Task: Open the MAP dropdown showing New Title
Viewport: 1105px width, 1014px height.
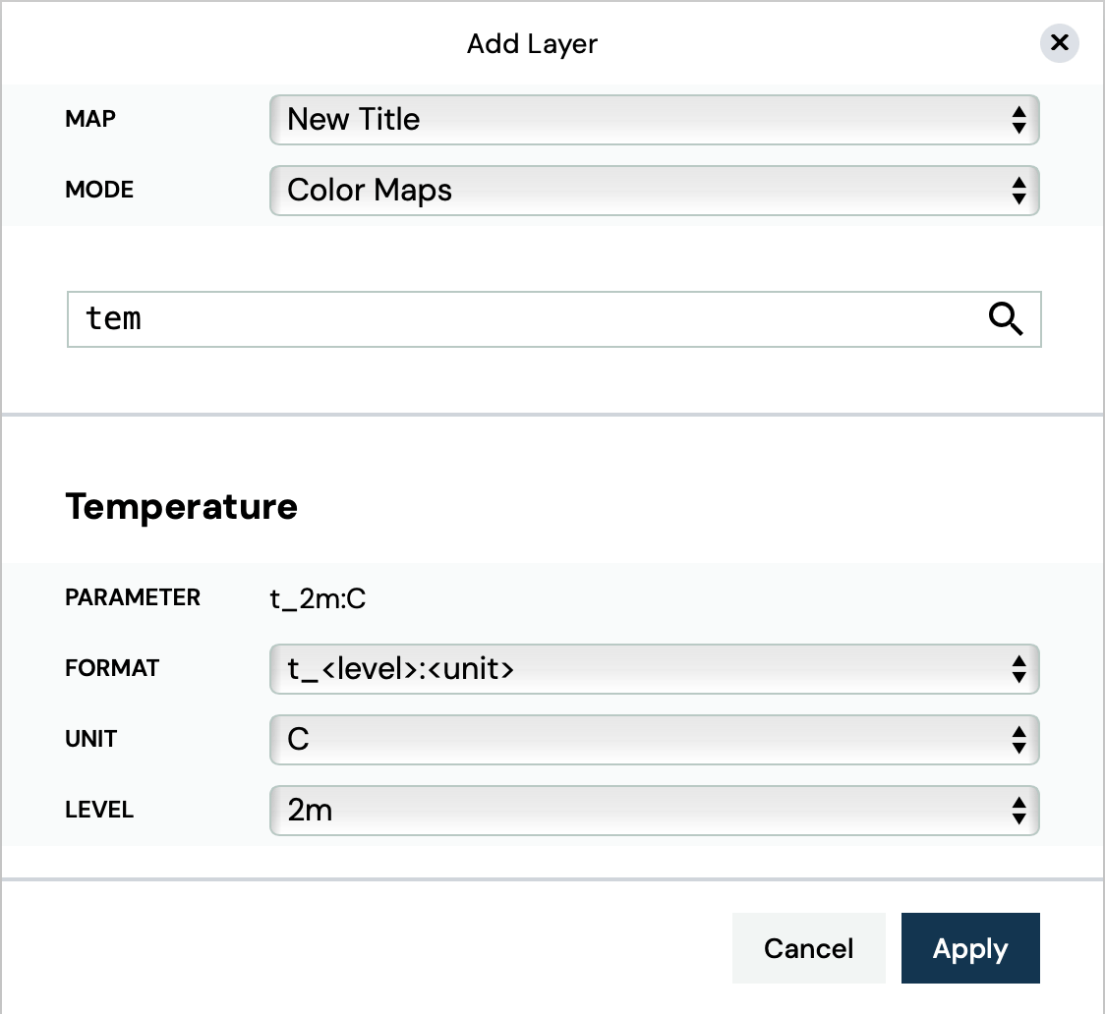Action: 654,120
